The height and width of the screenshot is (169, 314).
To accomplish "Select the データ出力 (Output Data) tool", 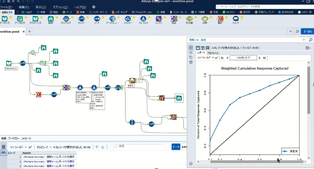I will pos(20,20).
